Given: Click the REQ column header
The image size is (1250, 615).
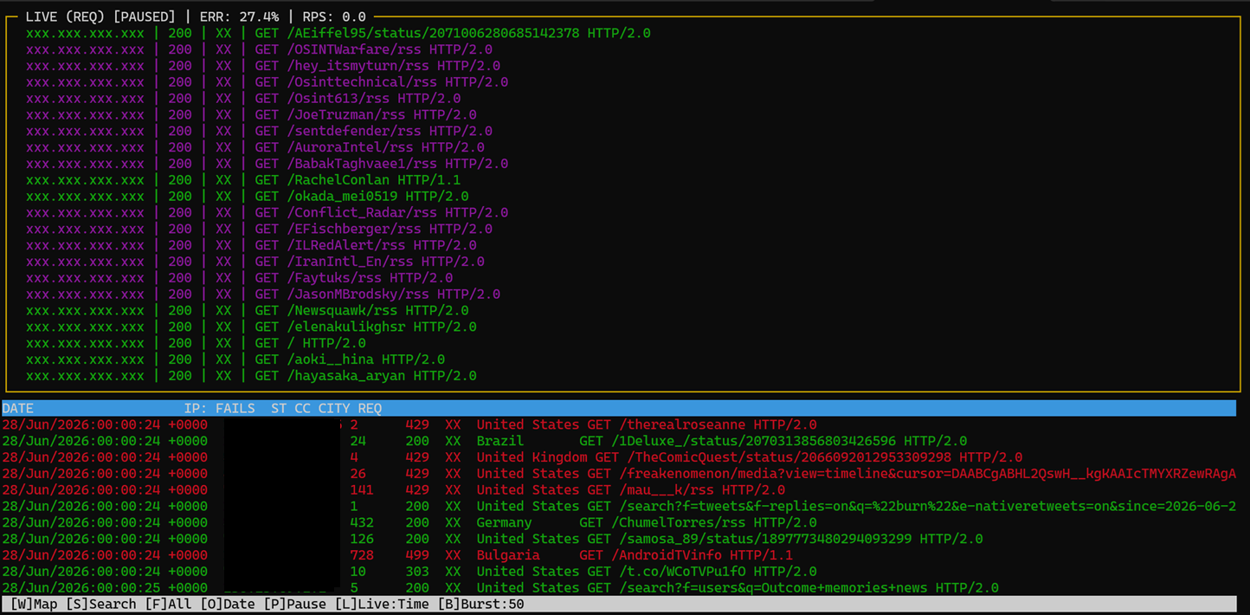Looking at the screenshot, I should click(370, 408).
